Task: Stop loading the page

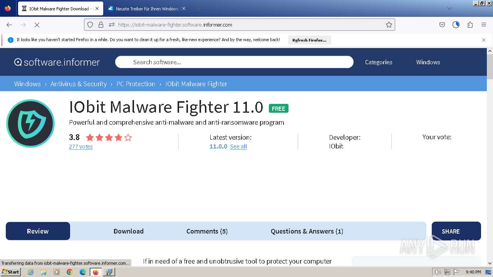Action: click(37, 25)
